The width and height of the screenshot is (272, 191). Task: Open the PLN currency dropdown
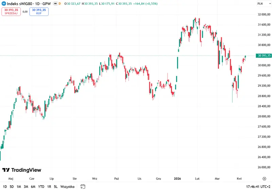point(264,4)
